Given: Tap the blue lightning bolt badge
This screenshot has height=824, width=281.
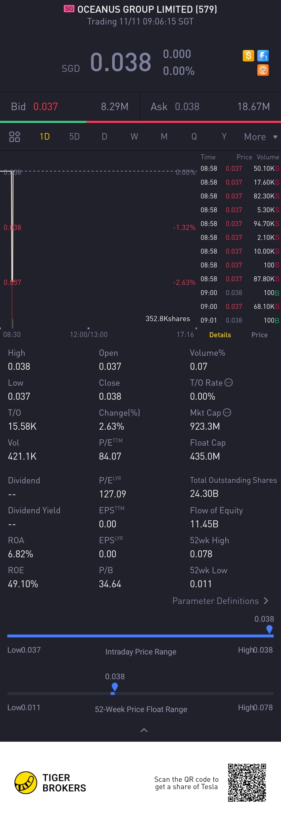Looking at the screenshot, I should pos(263,56).
